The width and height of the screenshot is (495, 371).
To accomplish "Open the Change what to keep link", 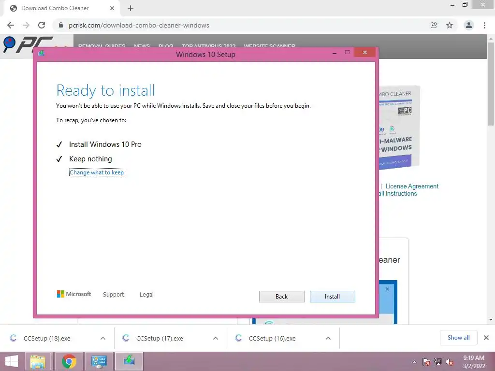I will point(97,172).
